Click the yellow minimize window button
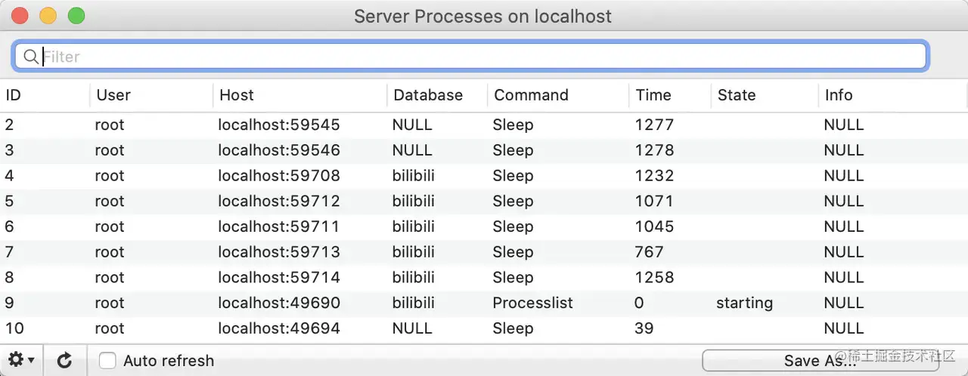Screen dimensions: 968x376 point(48,15)
